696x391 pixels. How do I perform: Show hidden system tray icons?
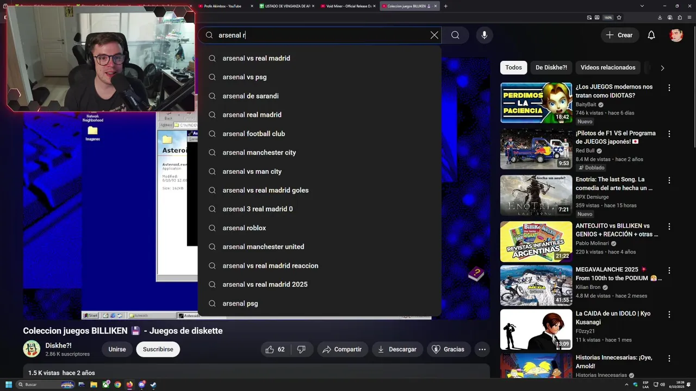pyautogui.click(x=627, y=384)
